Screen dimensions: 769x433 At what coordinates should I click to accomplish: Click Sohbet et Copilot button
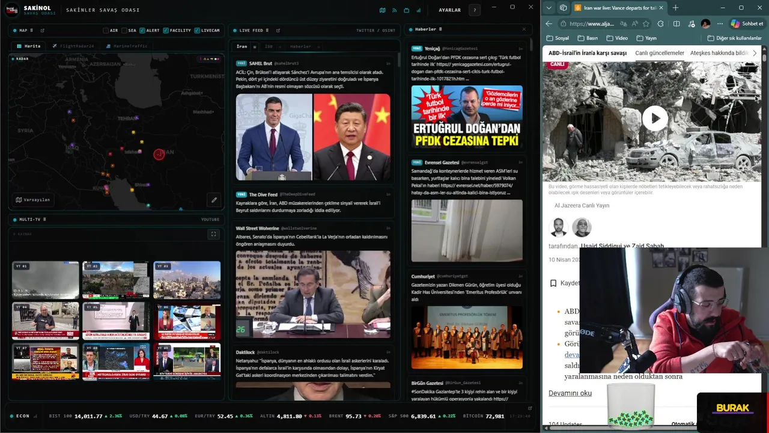(747, 23)
